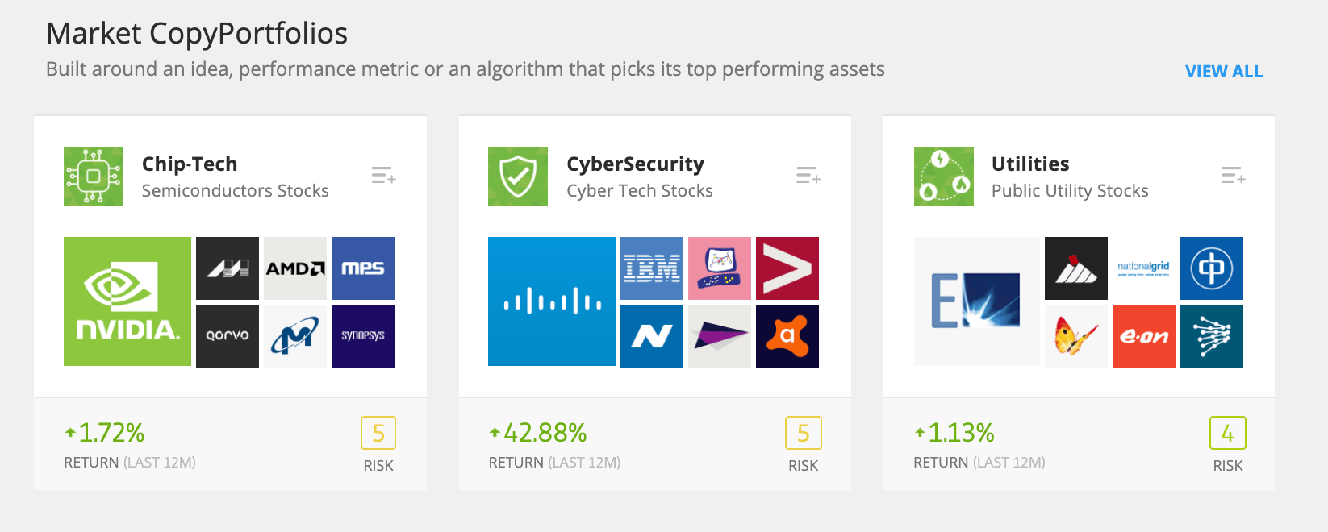Click the CyberSecurity shield badge icon

pos(517,176)
